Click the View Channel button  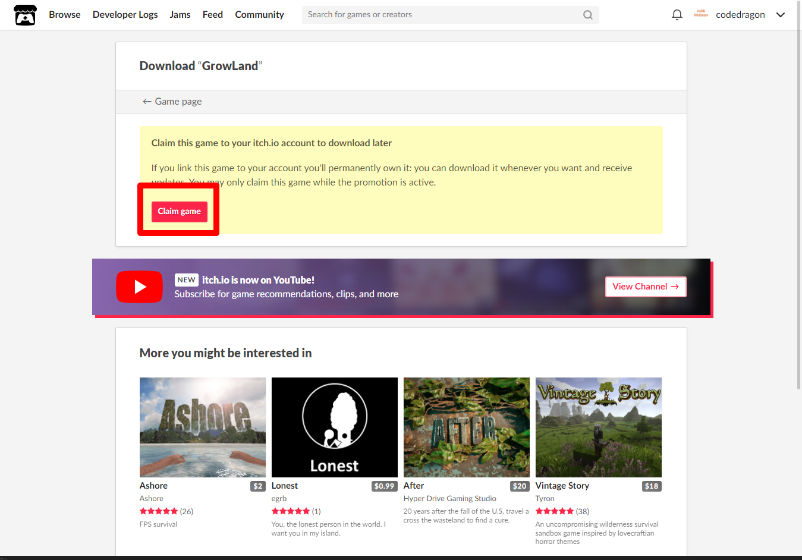tap(646, 287)
